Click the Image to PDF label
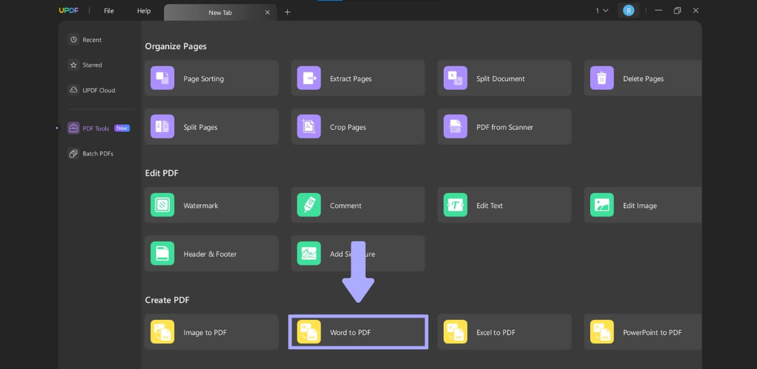The image size is (757, 369). point(205,333)
